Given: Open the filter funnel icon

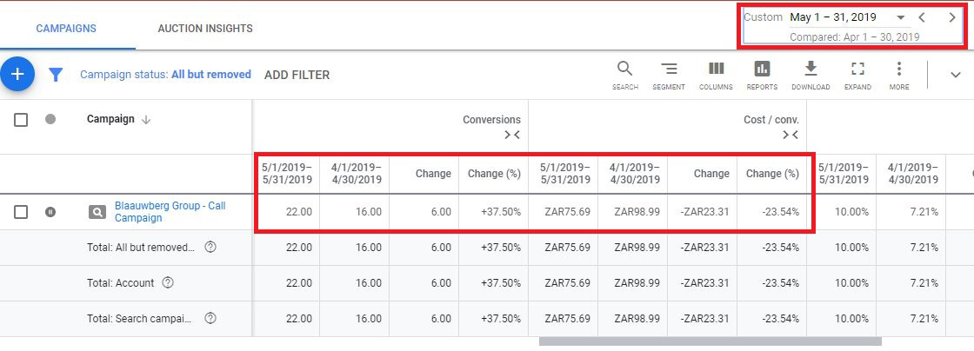Looking at the screenshot, I should coord(56,75).
